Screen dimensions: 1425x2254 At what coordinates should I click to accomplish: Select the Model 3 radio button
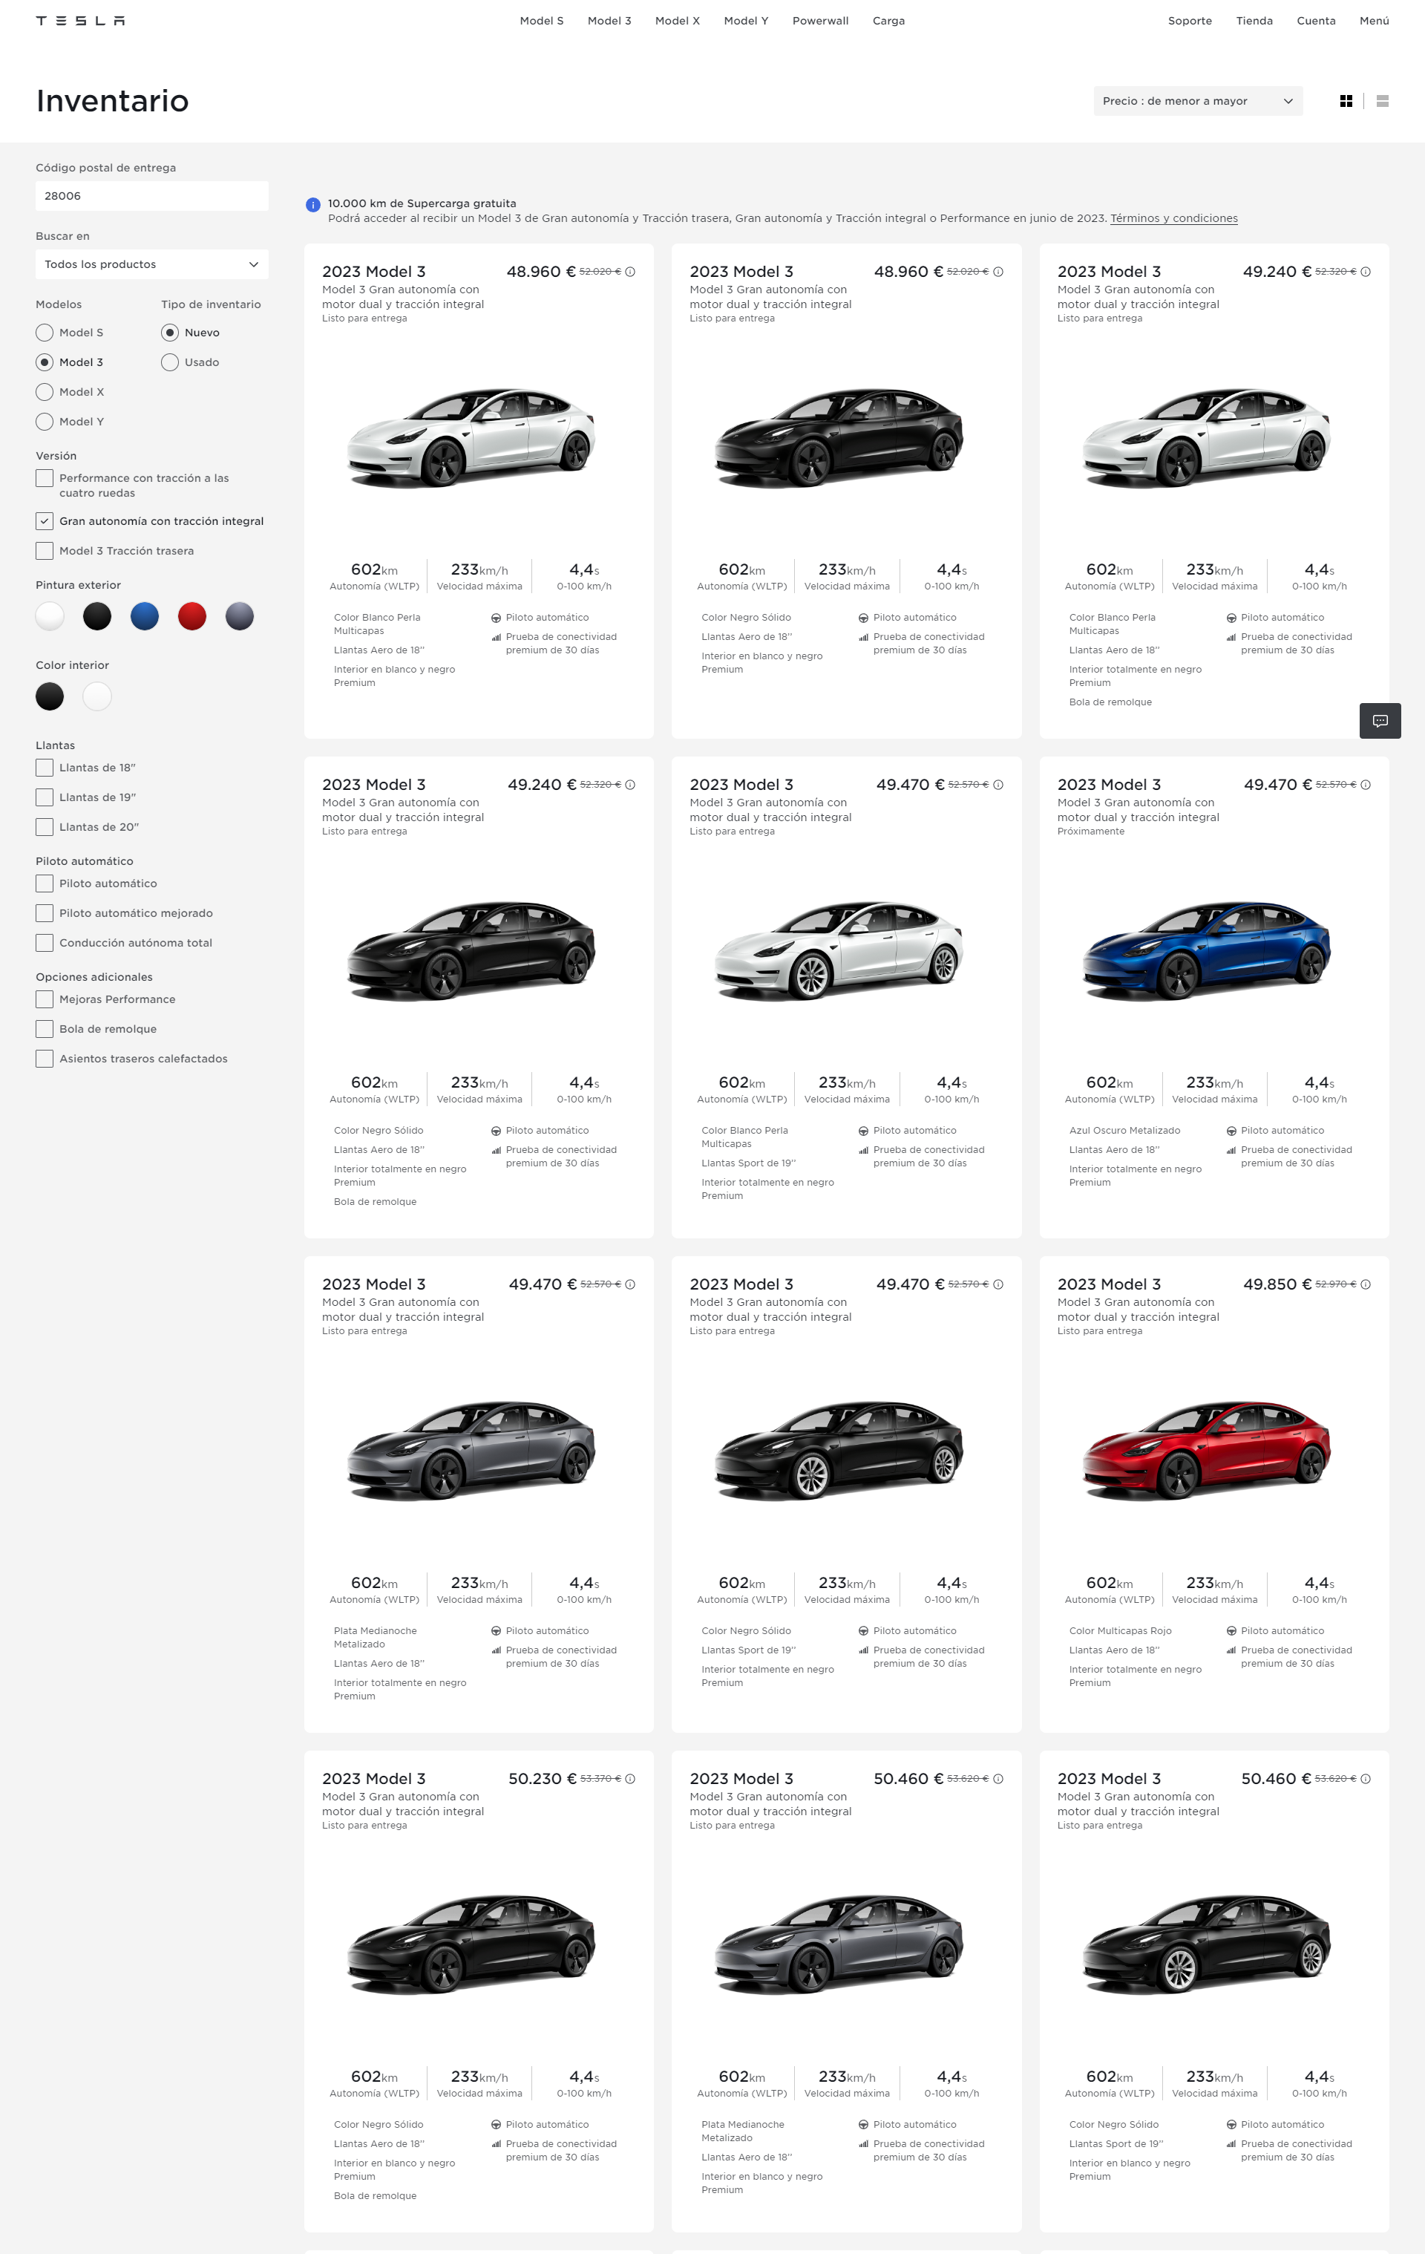click(x=44, y=362)
